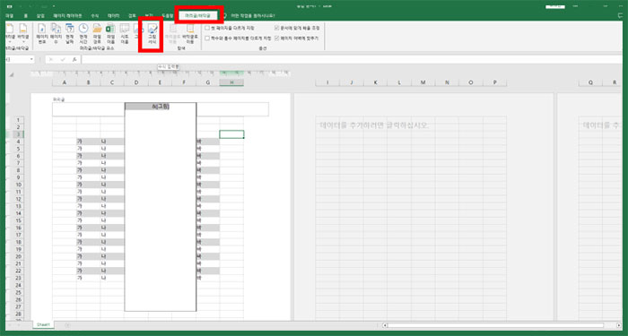The width and height of the screenshot is (628, 336).
Task: Click the 'tell me what to do' search box
Action: [252, 15]
